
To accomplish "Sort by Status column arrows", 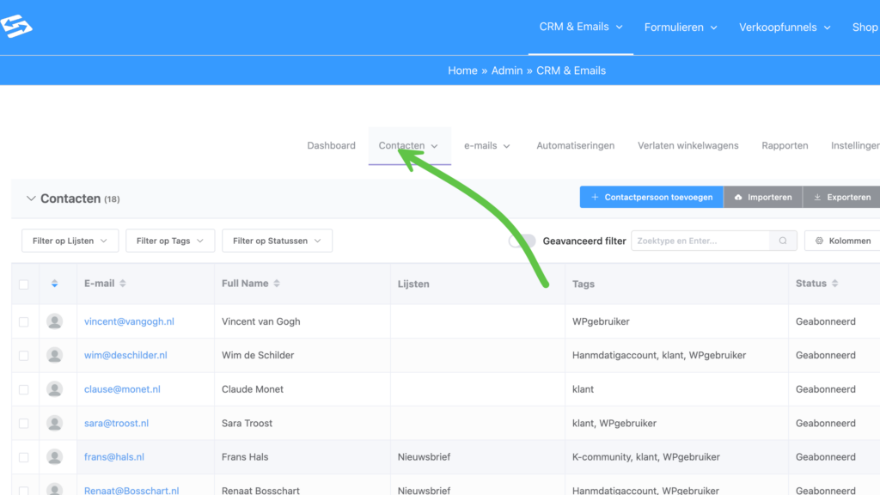I will pos(834,284).
